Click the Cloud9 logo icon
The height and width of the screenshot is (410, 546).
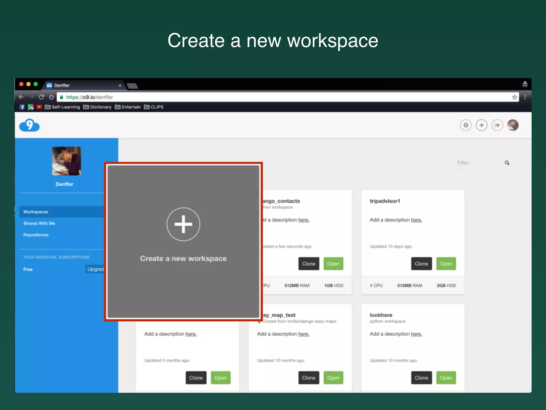click(29, 125)
